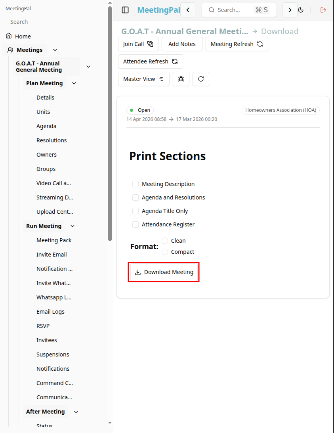
Task: Collapse the Run Meeting chevron
Action: coord(73,226)
